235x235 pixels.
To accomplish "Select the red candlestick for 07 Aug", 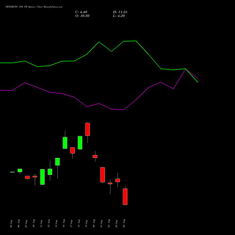I will point(27,177).
